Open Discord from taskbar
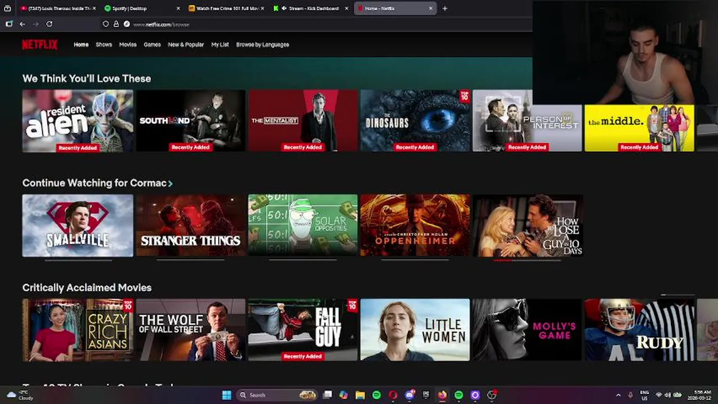This screenshot has width=718, height=404. [x=410, y=395]
